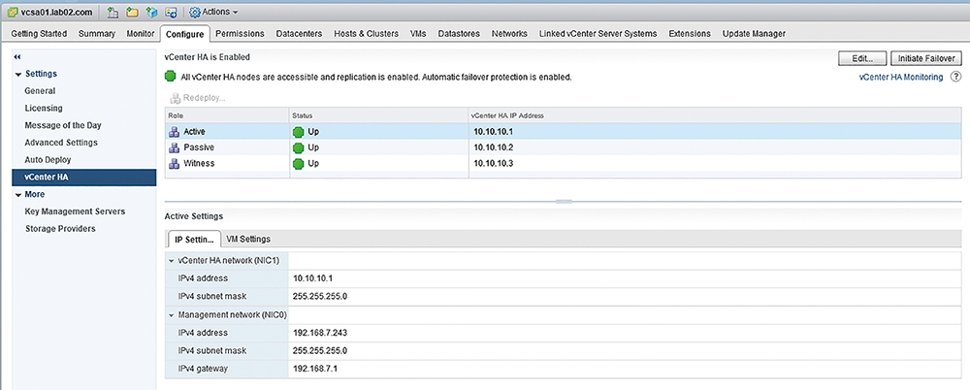970x390 pixels.
Task: Sort by vCenter HA IP Address column
Action: [715, 115]
